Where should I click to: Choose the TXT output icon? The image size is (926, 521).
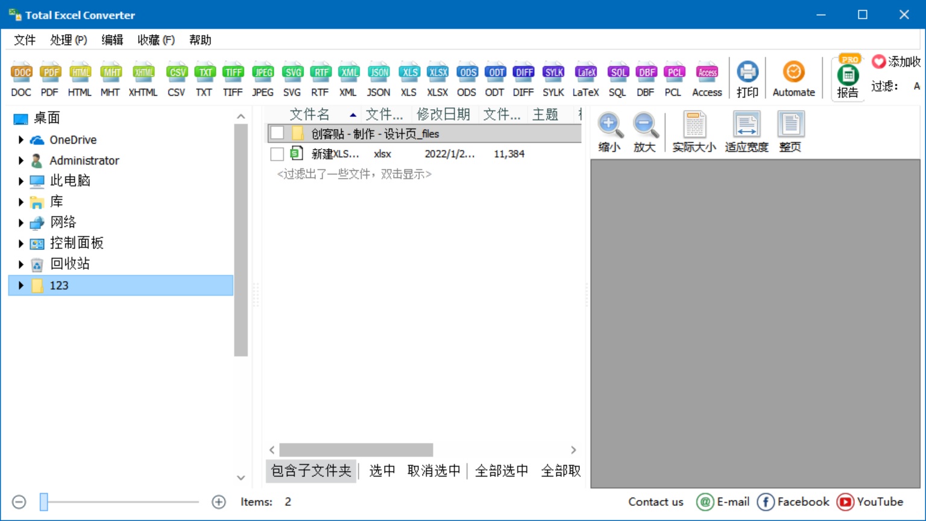204,79
